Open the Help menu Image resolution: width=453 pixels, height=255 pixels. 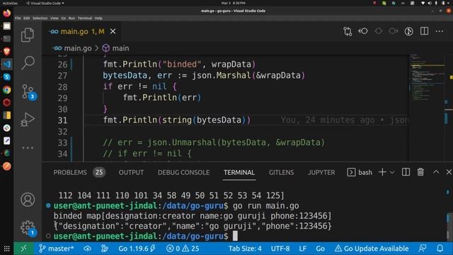click(x=98, y=18)
